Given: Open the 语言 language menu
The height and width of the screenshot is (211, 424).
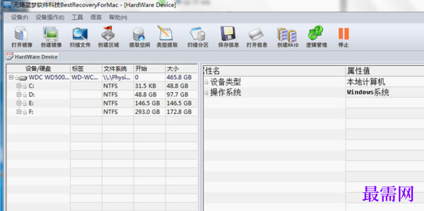Looking at the screenshot, I should click(x=96, y=18).
